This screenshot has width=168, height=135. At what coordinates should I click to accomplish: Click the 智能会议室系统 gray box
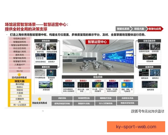tap(127, 103)
